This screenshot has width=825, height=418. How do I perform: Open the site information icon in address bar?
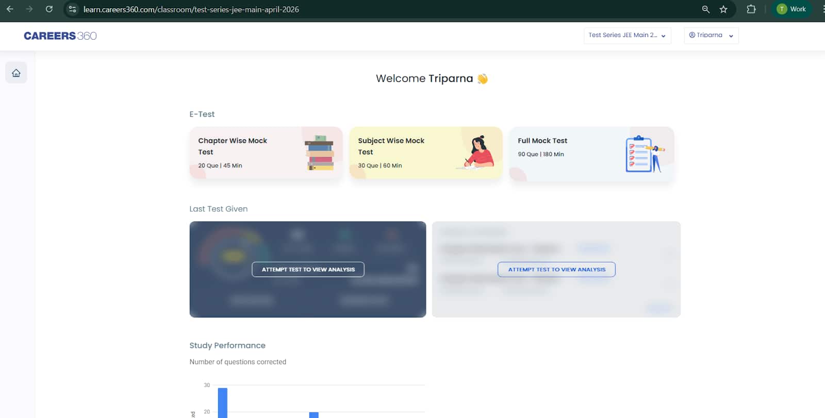click(73, 9)
